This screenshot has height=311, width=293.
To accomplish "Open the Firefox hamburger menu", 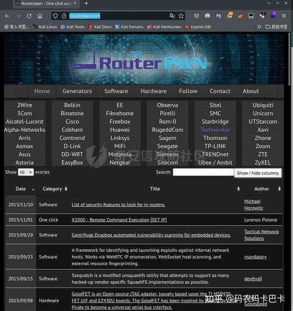I will point(284,16).
